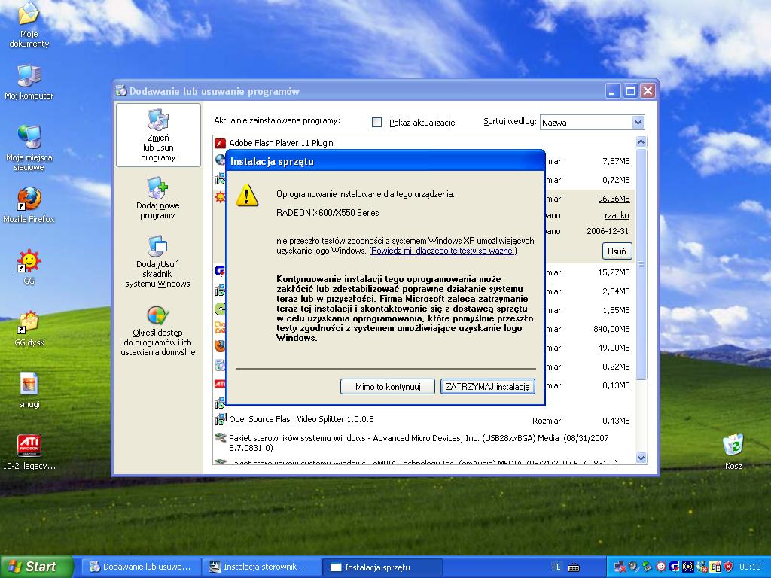Click the Safely Remove Hardware tray icon
The height and width of the screenshot is (578, 771).
(x=647, y=567)
